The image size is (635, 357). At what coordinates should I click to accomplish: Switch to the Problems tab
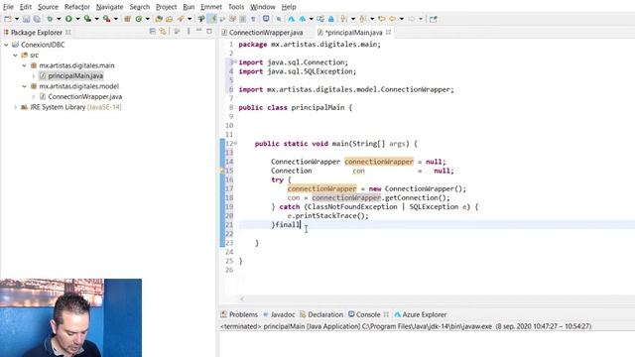239,314
